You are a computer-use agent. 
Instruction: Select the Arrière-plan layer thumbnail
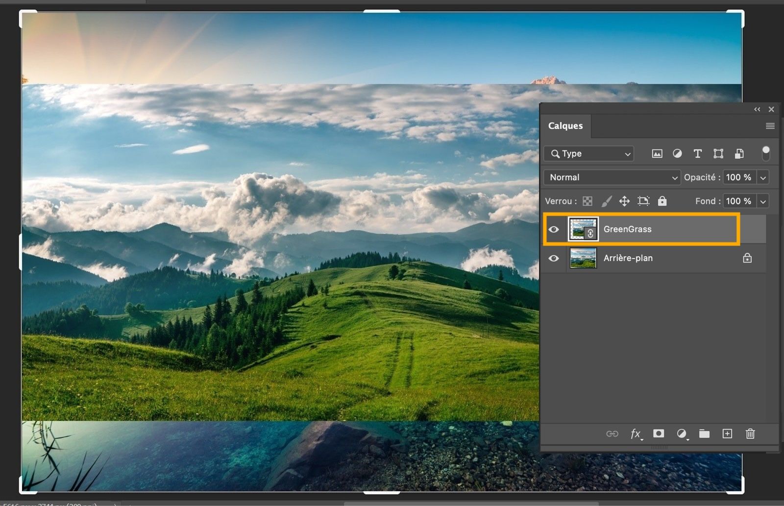click(583, 258)
